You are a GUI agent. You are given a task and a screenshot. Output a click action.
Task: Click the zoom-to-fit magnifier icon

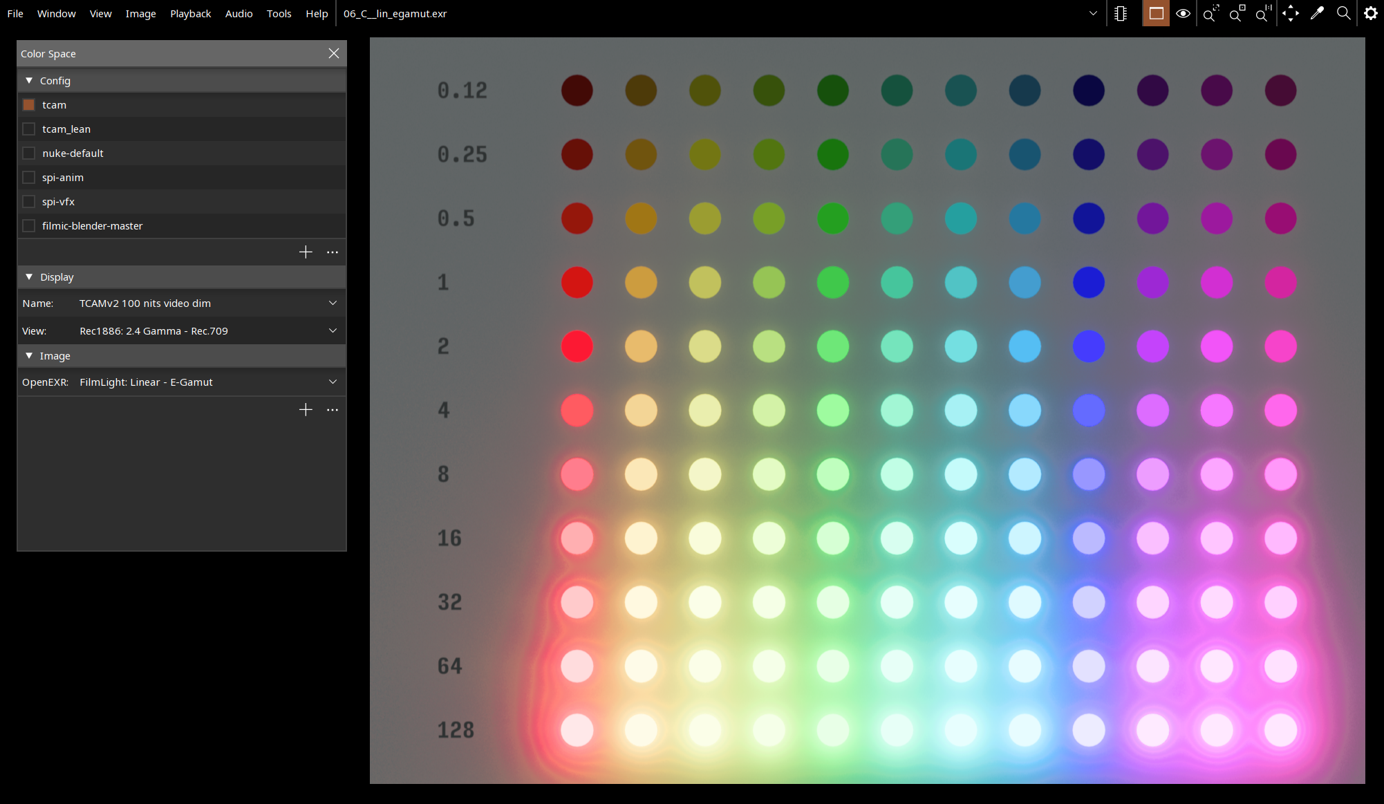click(x=1210, y=14)
